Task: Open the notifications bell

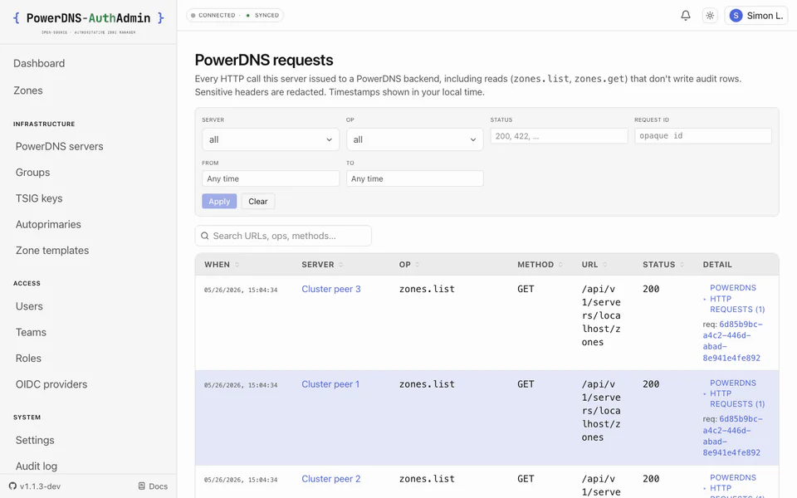Action: point(685,15)
